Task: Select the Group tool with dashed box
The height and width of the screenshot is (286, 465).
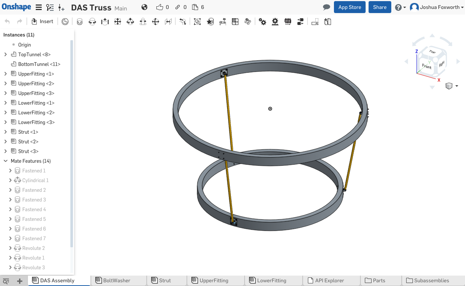Action: [x=197, y=22]
